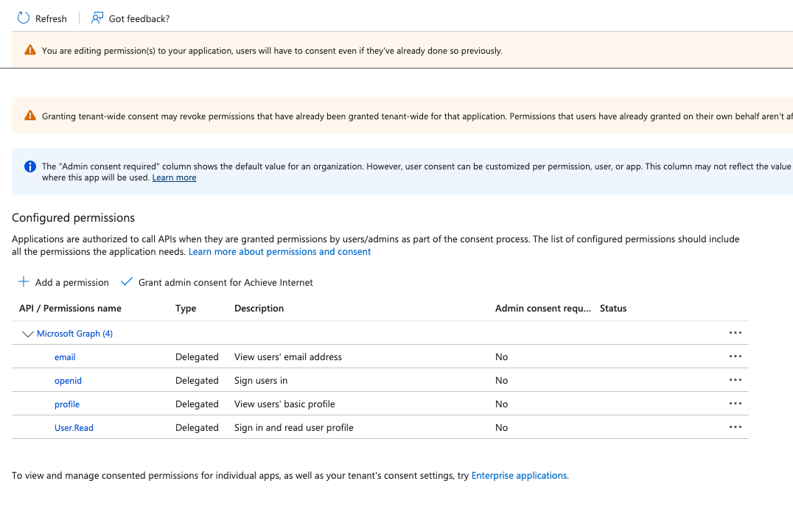
Task: Click the API / Permissions name column header
Action: [x=70, y=309]
